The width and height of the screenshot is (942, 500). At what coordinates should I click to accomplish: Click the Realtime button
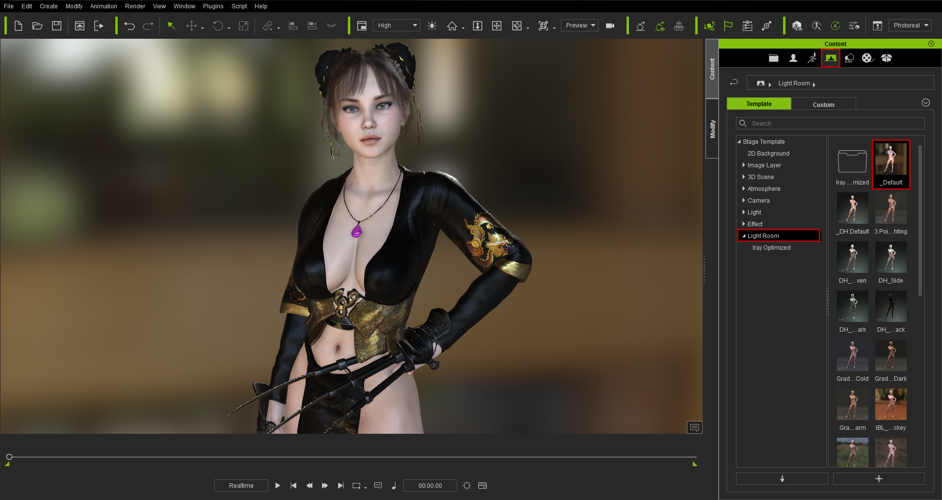tap(241, 485)
